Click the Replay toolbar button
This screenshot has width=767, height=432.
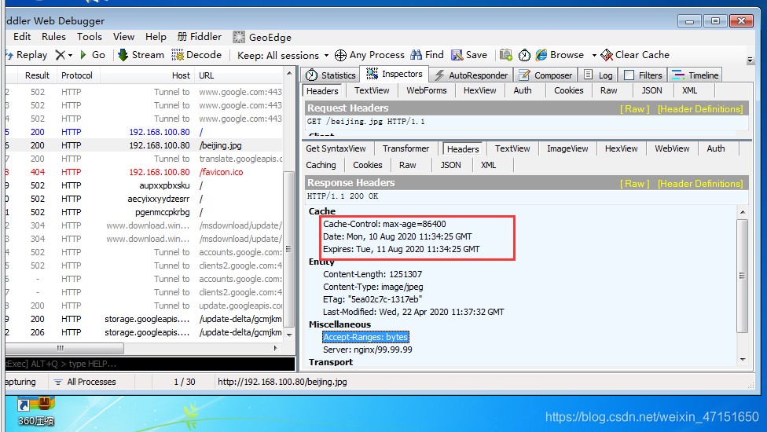(x=27, y=55)
